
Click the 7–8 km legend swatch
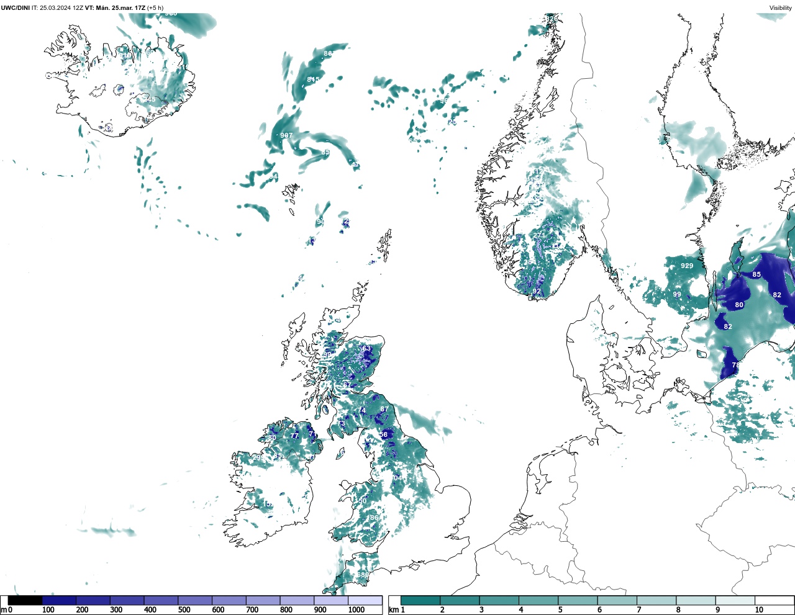[x=656, y=600]
